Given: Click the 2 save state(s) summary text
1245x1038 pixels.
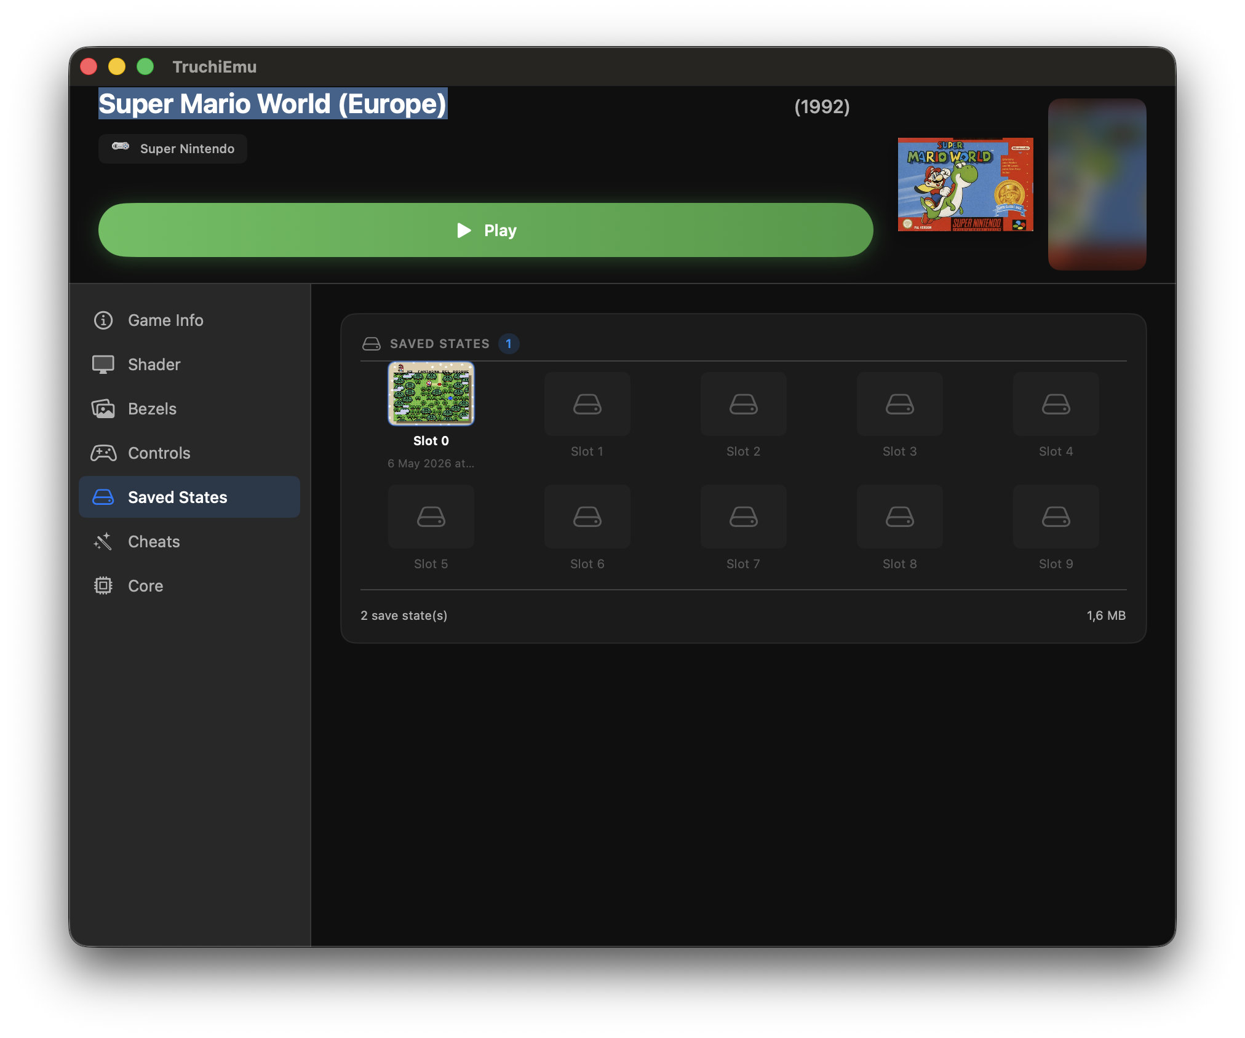Looking at the screenshot, I should (x=404, y=616).
